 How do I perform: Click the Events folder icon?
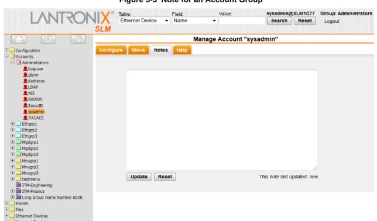pyautogui.click(x=12, y=203)
